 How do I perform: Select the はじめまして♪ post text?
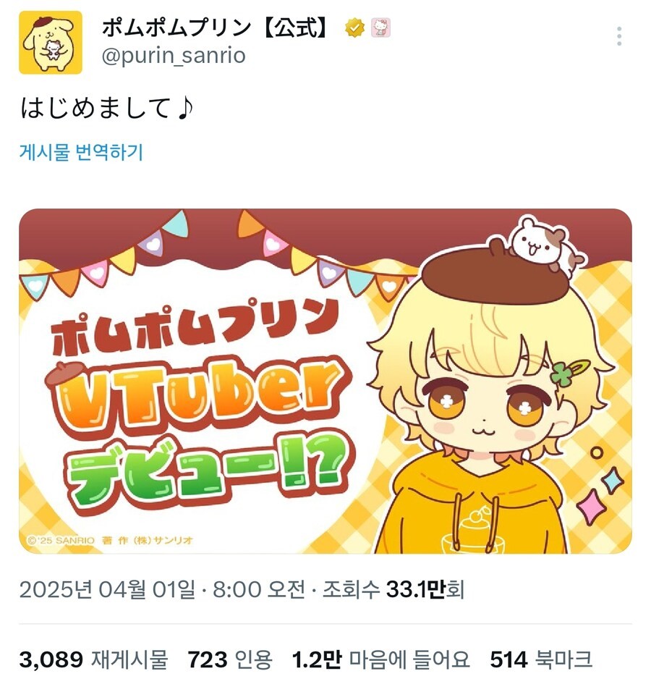107,108
